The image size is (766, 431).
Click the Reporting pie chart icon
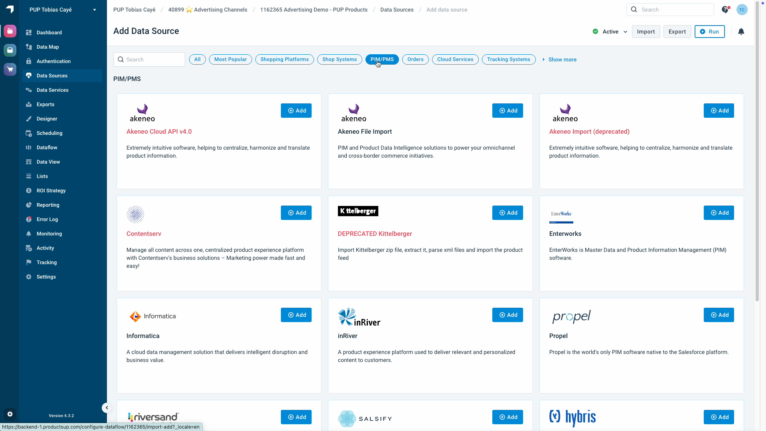click(29, 205)
